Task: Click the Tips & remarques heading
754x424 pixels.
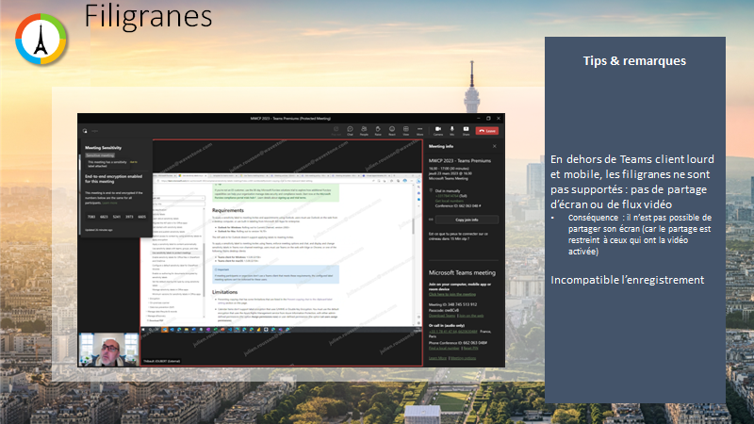Action: 634,61
